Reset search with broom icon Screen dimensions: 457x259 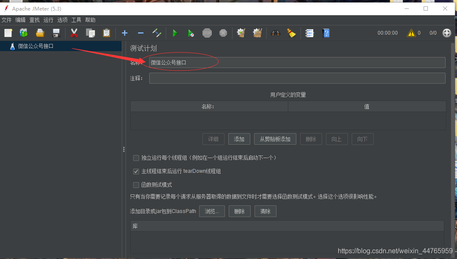point(291,33)
